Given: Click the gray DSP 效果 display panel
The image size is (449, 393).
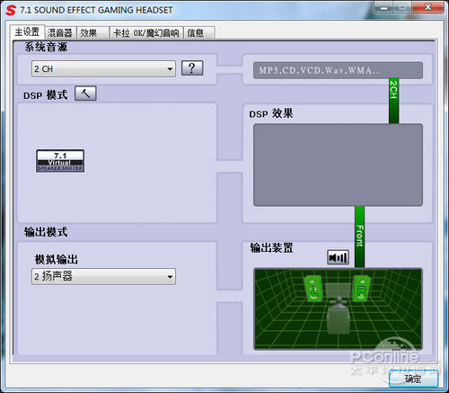Looking at the screenshot, I should pos(338,165).
